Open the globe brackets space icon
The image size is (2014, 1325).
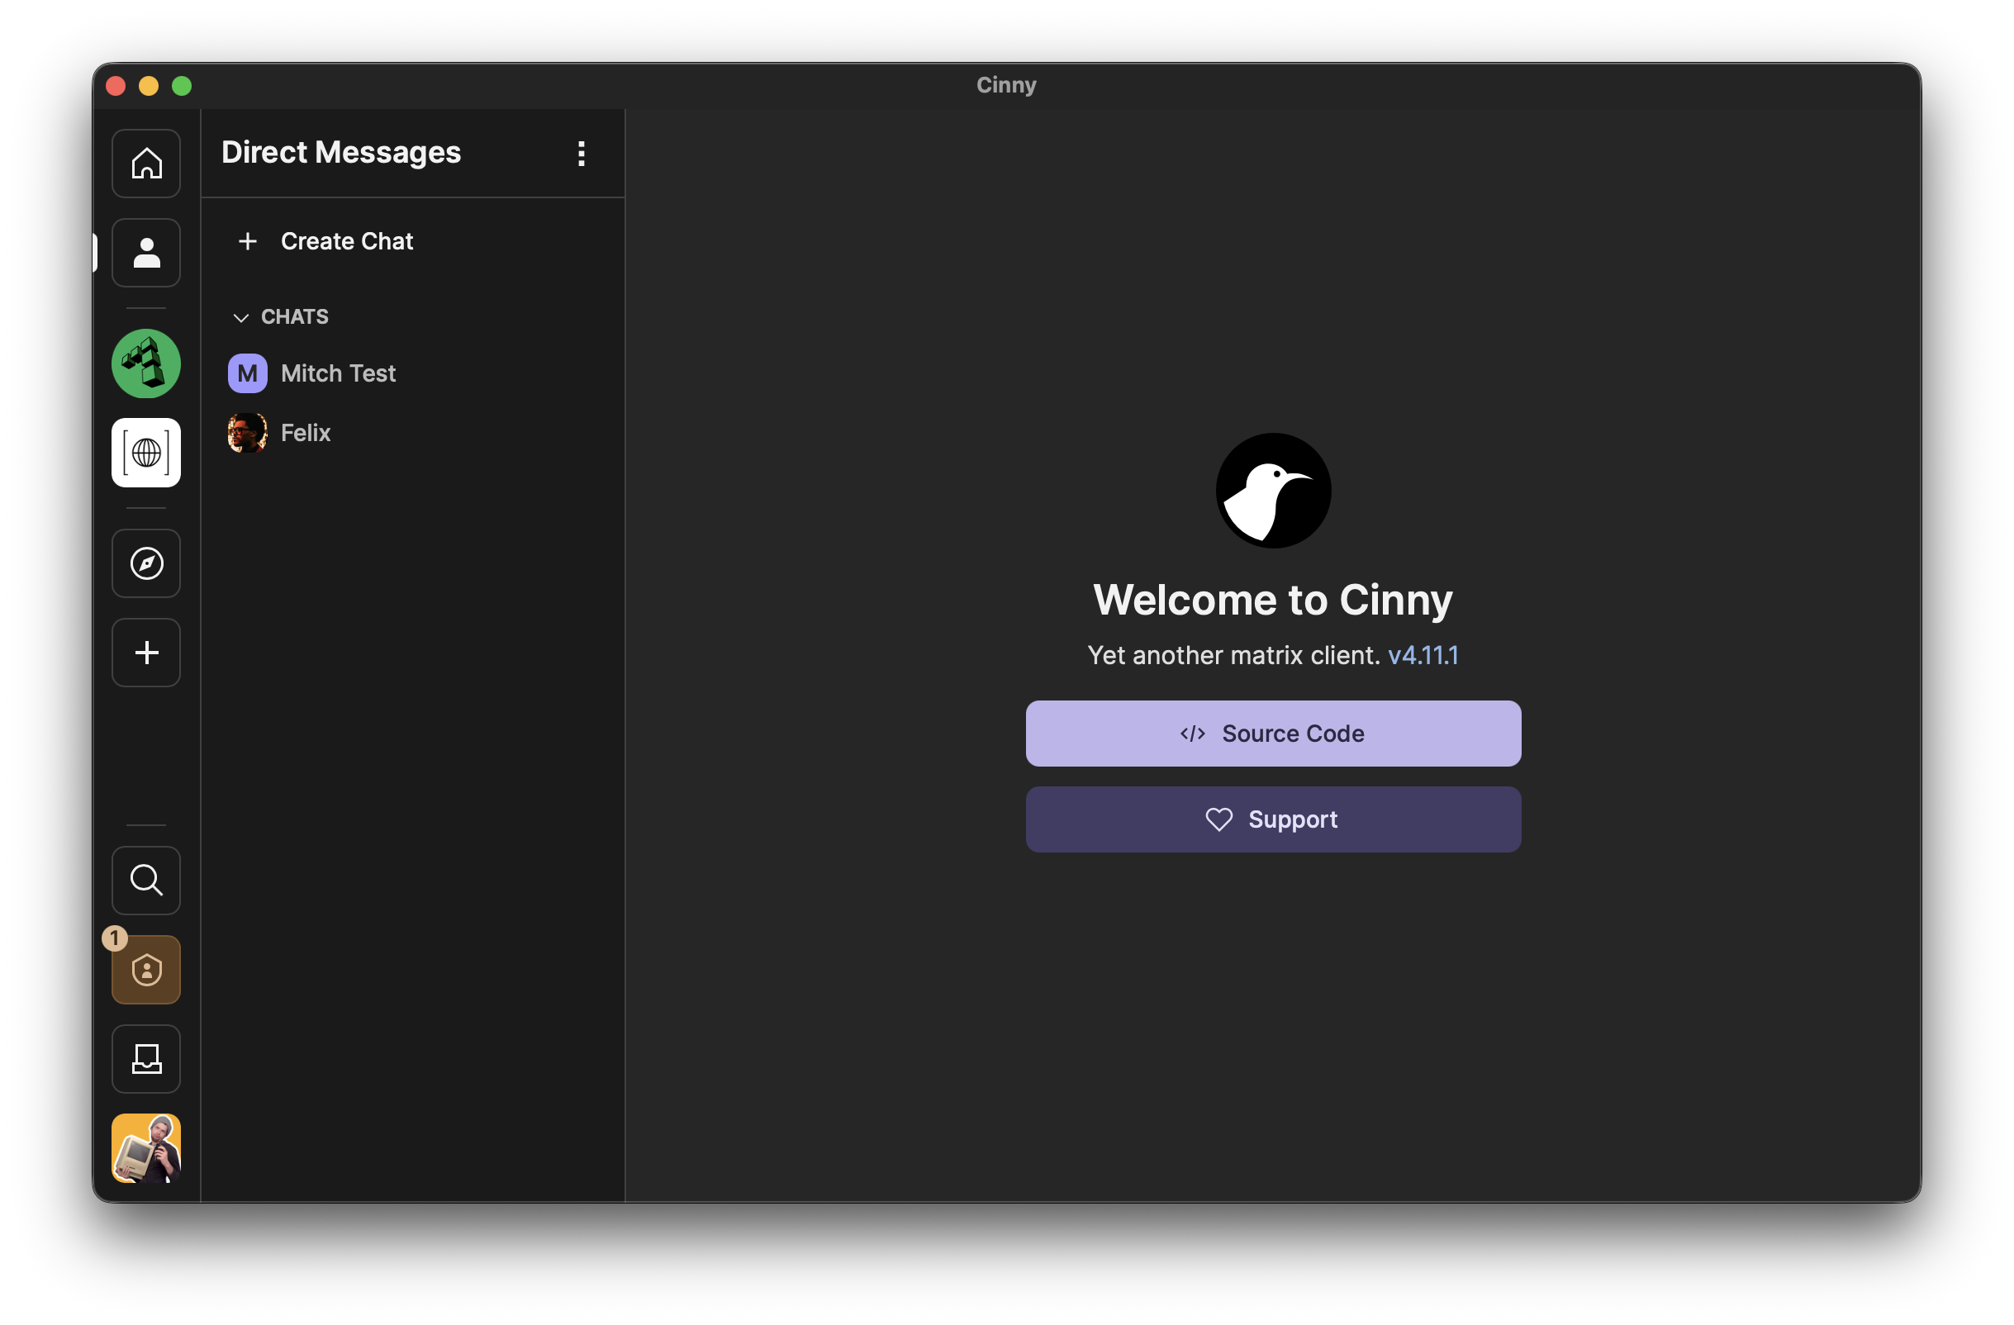146,453
